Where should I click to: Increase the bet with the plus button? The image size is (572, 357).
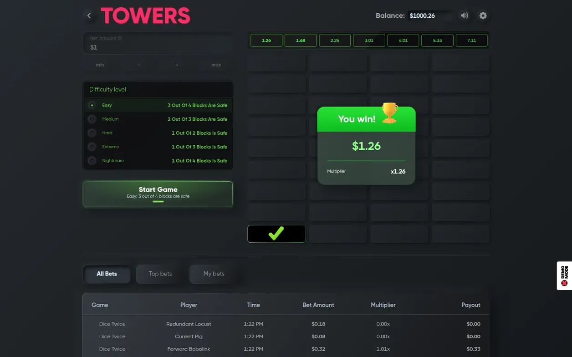point(177,65)
